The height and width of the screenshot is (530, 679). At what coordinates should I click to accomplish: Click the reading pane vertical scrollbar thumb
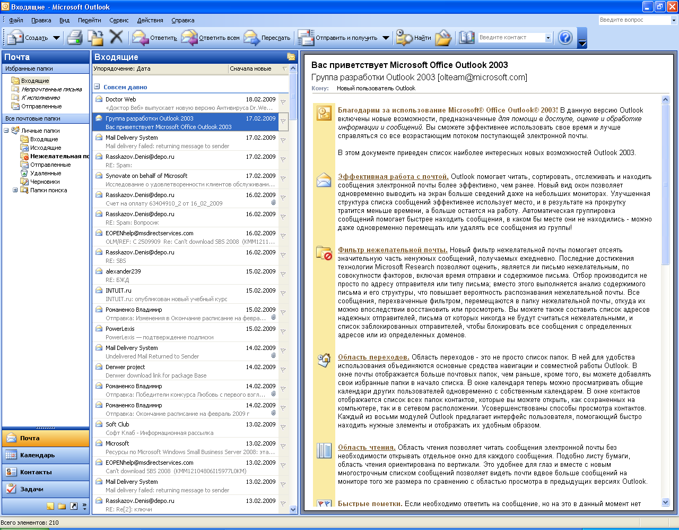tap(666, 184)
